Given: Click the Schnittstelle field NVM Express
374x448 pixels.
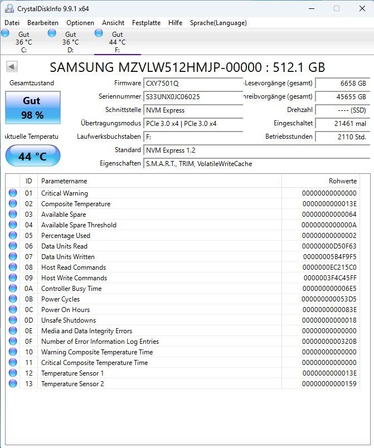Looking at the screenshot, I should 193,110.
